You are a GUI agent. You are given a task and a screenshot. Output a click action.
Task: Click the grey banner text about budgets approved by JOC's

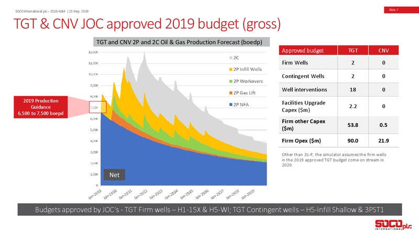[x=210, y=210]
